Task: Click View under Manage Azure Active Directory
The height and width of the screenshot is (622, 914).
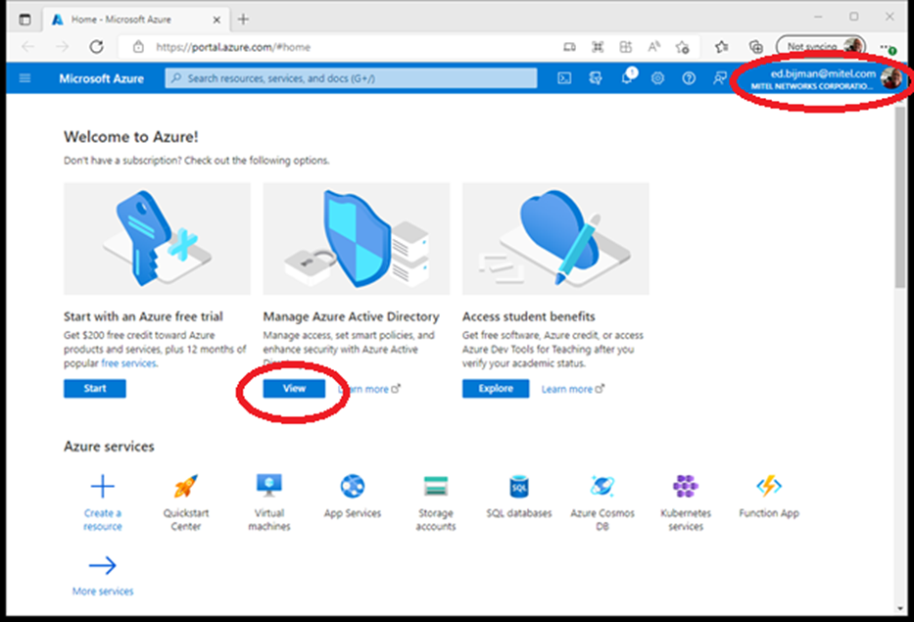Action: [x=293, y=388]
